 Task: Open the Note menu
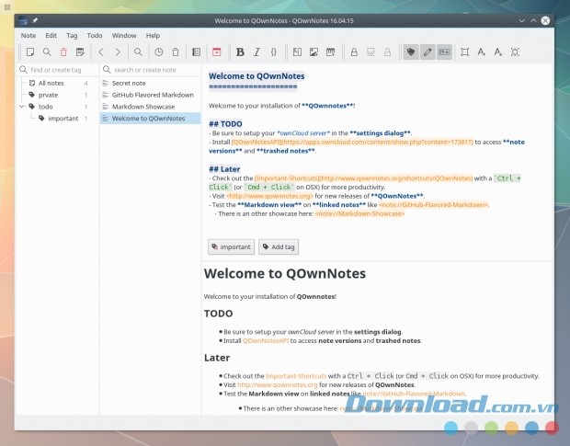pyautogui.click(x=28, y=35)
